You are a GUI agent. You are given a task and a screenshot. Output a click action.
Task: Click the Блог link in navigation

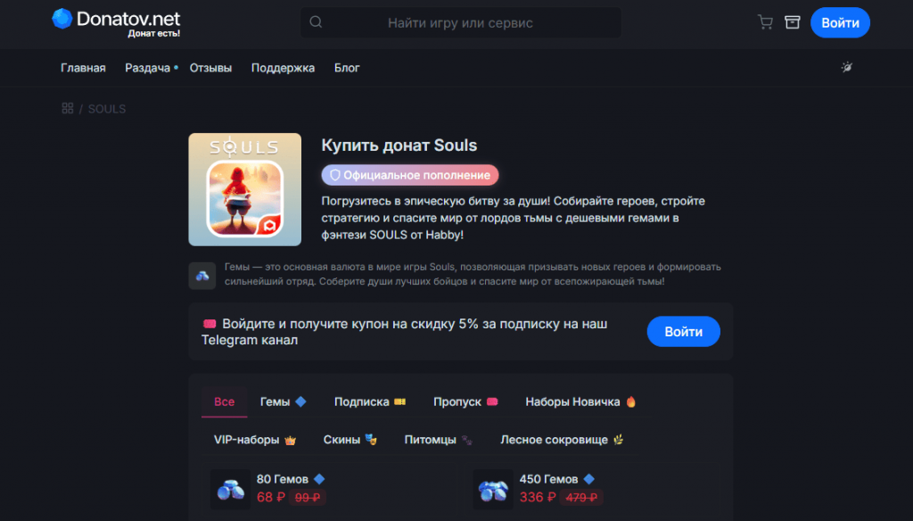point(347,68)
